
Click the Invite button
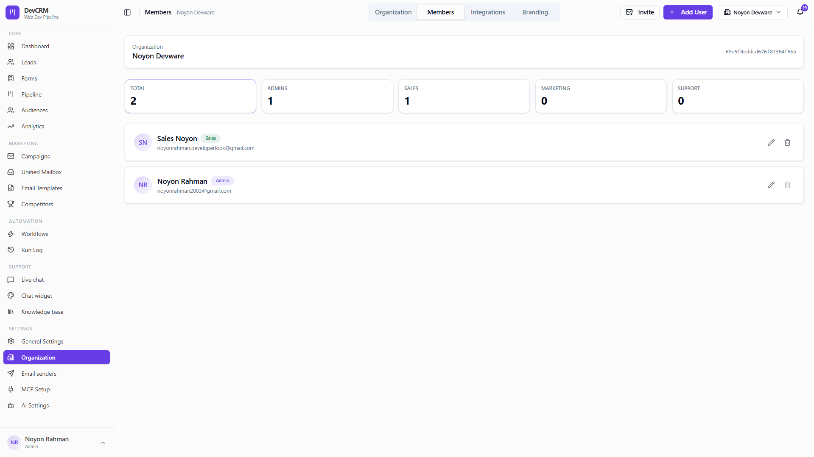[x=640, y=12]
